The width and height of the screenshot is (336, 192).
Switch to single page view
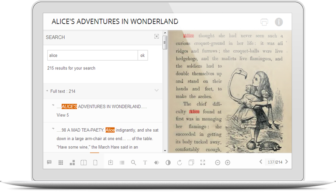coord(95,163)
